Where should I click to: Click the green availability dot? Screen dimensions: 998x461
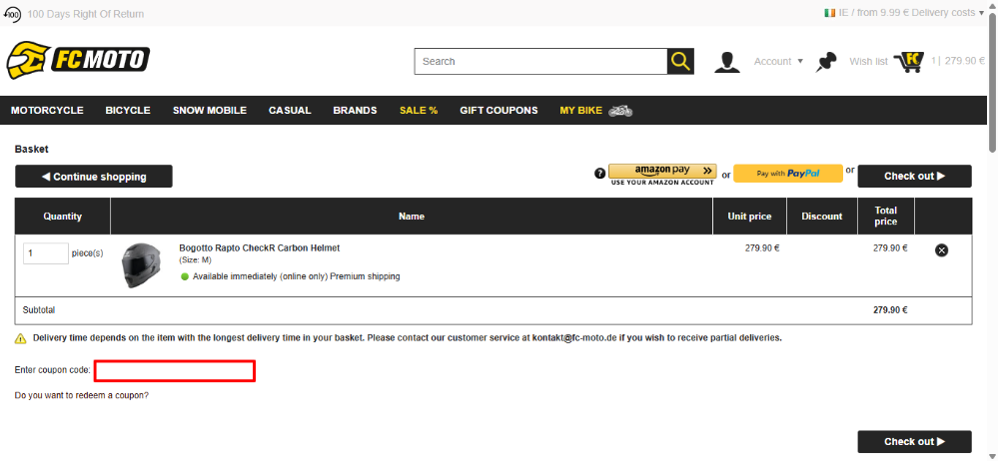185,276
